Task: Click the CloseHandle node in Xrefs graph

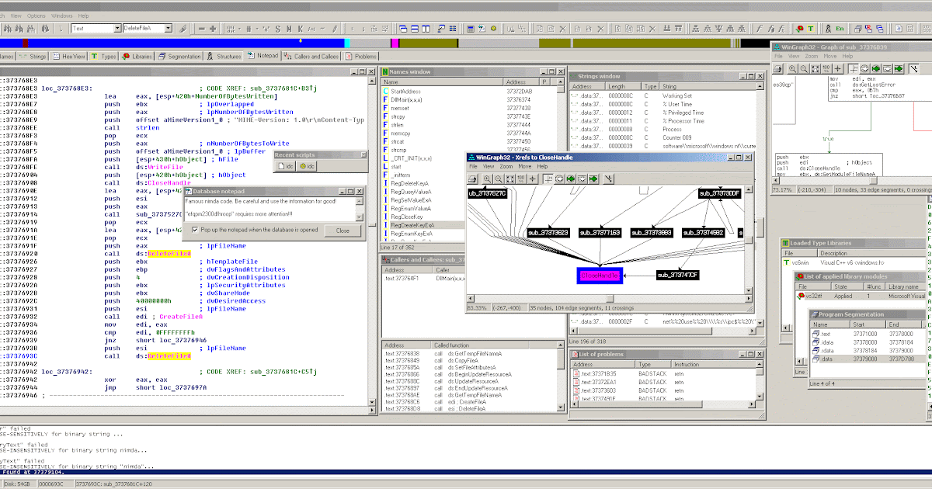Action: (600, 275)
